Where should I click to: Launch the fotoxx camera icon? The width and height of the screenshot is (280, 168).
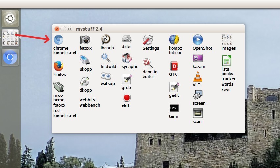[85, 40]
